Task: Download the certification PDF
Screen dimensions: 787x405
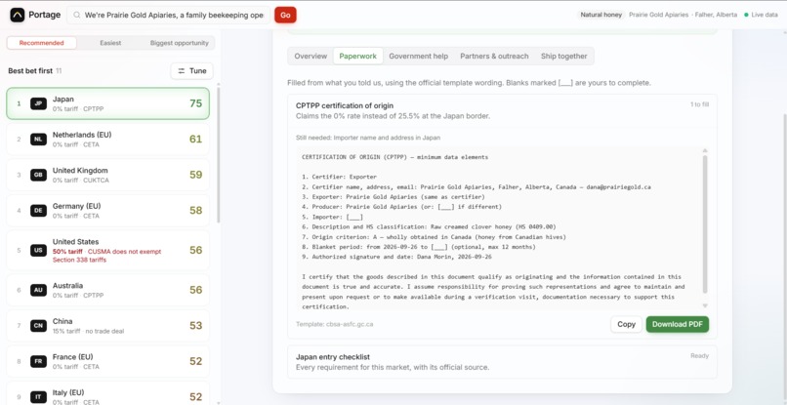Action: tap(677, 324)
